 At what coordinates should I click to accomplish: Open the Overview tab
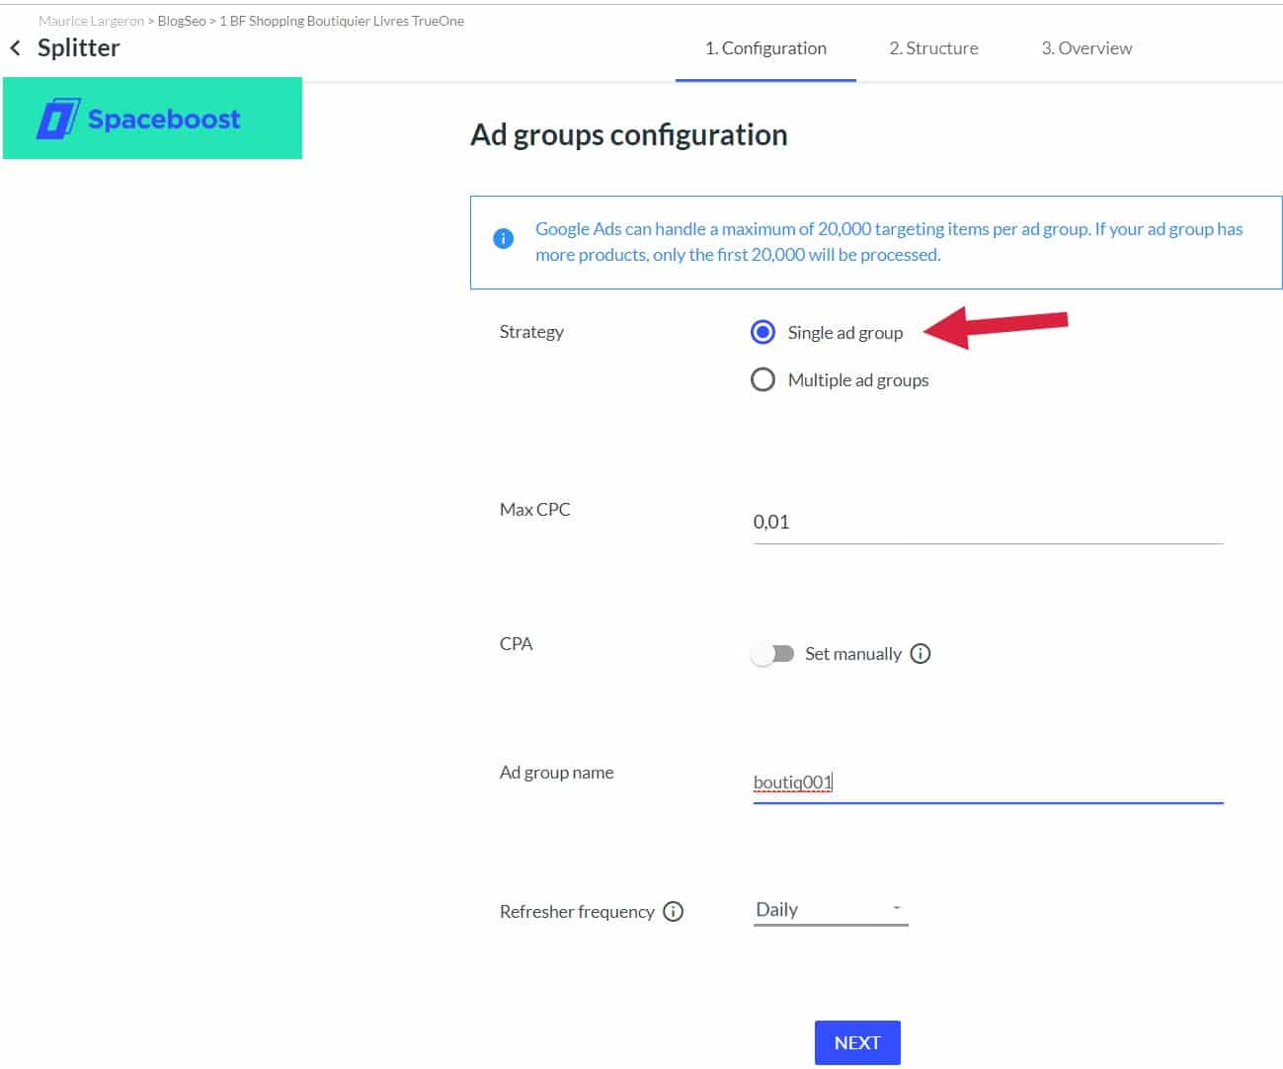(x=1085, y=47)
